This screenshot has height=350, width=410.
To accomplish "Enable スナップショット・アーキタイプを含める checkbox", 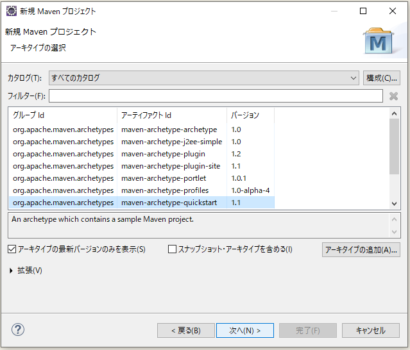I will (x=172, y=249).
